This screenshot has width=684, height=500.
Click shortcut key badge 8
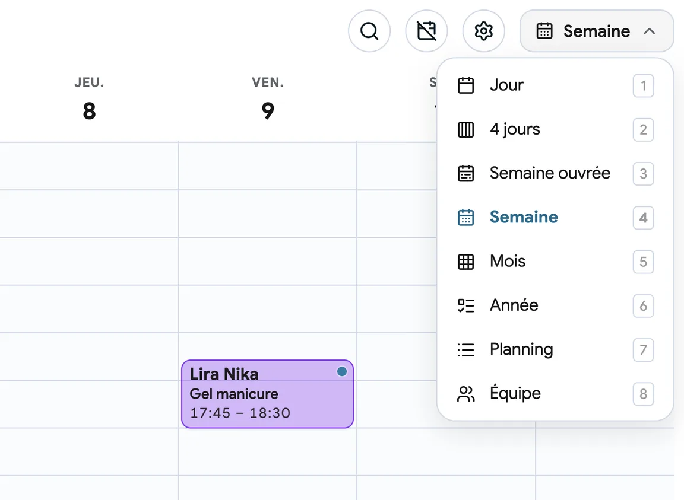[643, 394]
